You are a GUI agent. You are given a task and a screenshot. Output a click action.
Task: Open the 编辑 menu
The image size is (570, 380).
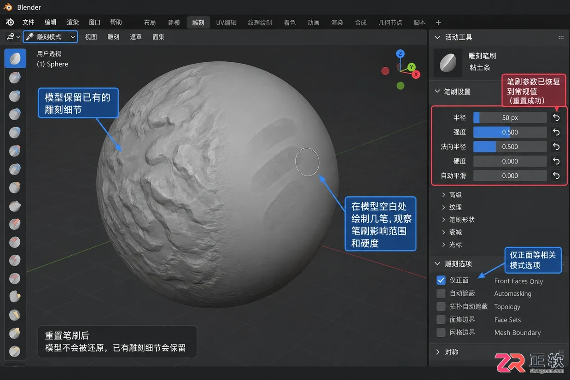pyautogui.click(x=51, y=22)
